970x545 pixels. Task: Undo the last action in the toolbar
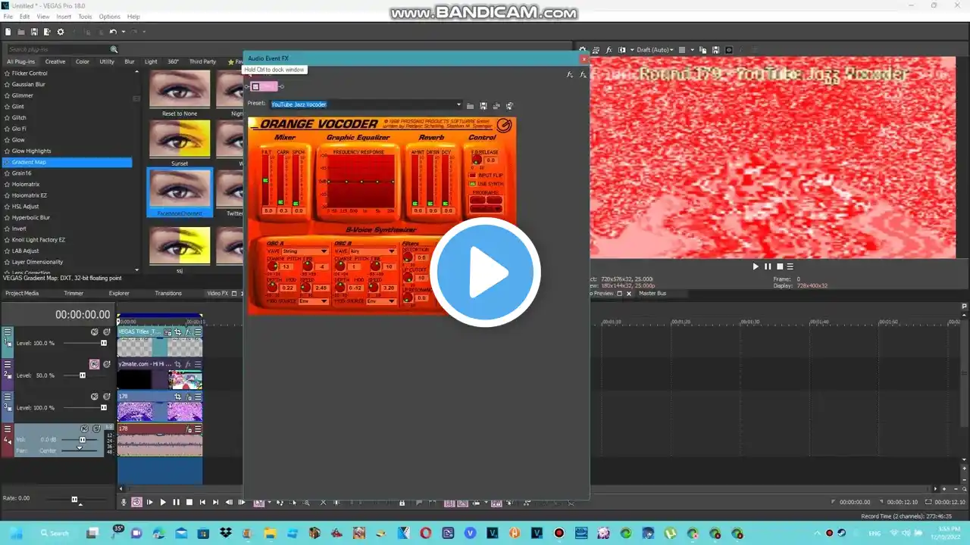(113, 32)
